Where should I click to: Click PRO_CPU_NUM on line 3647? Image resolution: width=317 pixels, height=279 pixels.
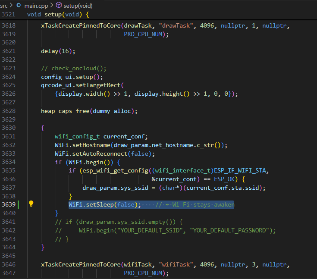tap(143, 273)
